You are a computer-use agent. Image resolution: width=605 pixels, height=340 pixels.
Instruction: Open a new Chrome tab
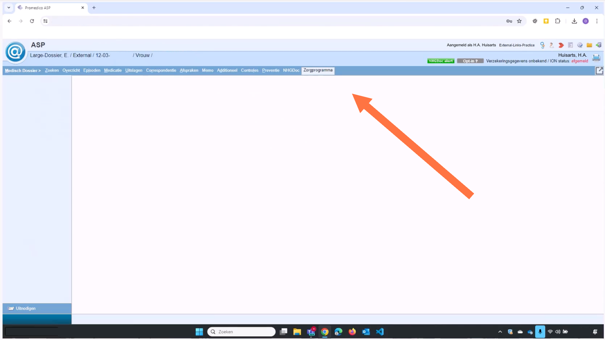(94, 8)
